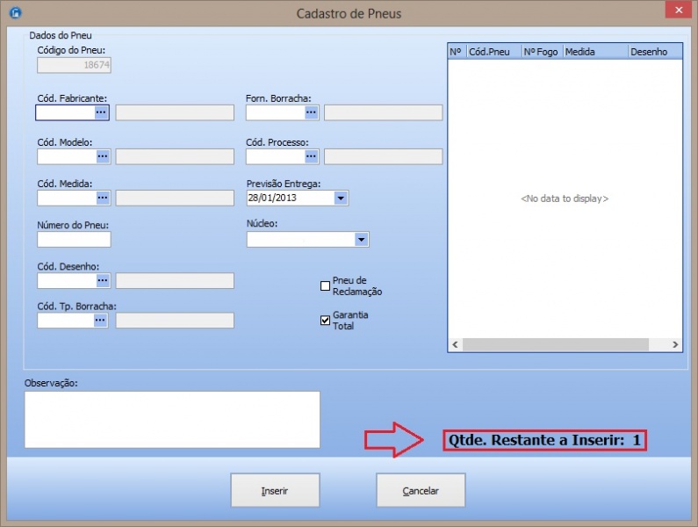The image size is (698, 527).
Task: Click inside the Observação text area
Action: pyautogui.click(x=172, y=420)
